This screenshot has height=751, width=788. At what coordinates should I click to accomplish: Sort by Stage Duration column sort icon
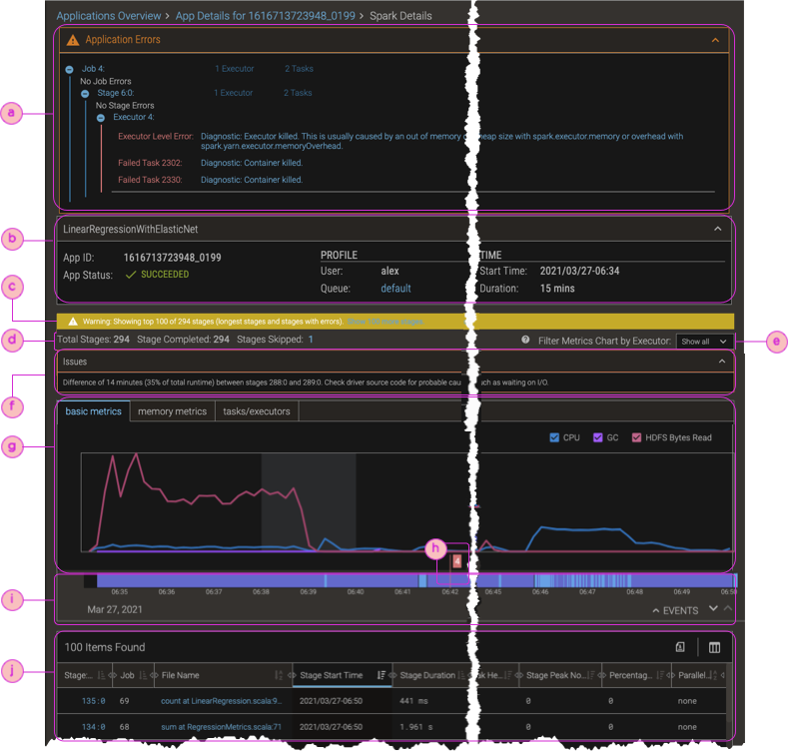[x=460, y=675]
